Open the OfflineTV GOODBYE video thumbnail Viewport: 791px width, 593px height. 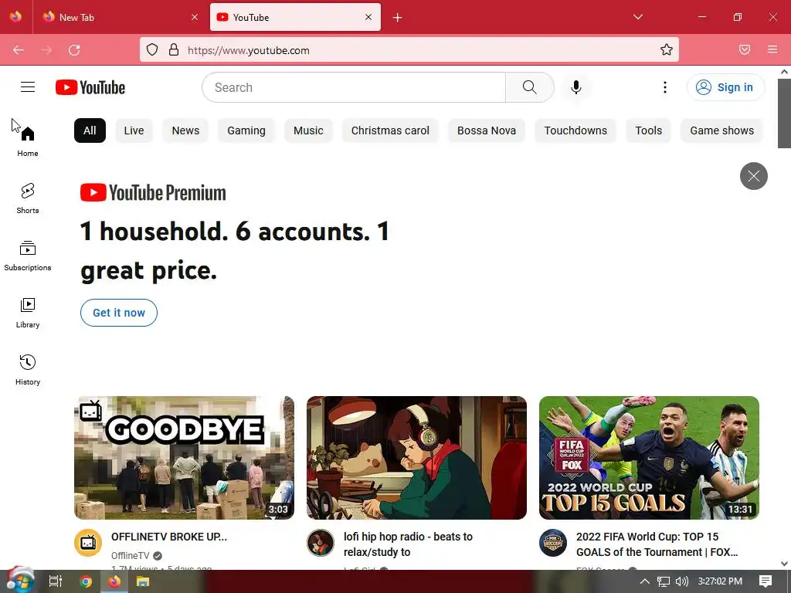(x=184, y=458)
